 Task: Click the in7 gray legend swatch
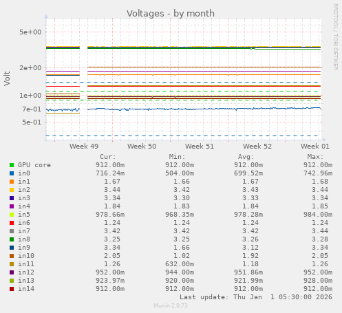(12, 231)
